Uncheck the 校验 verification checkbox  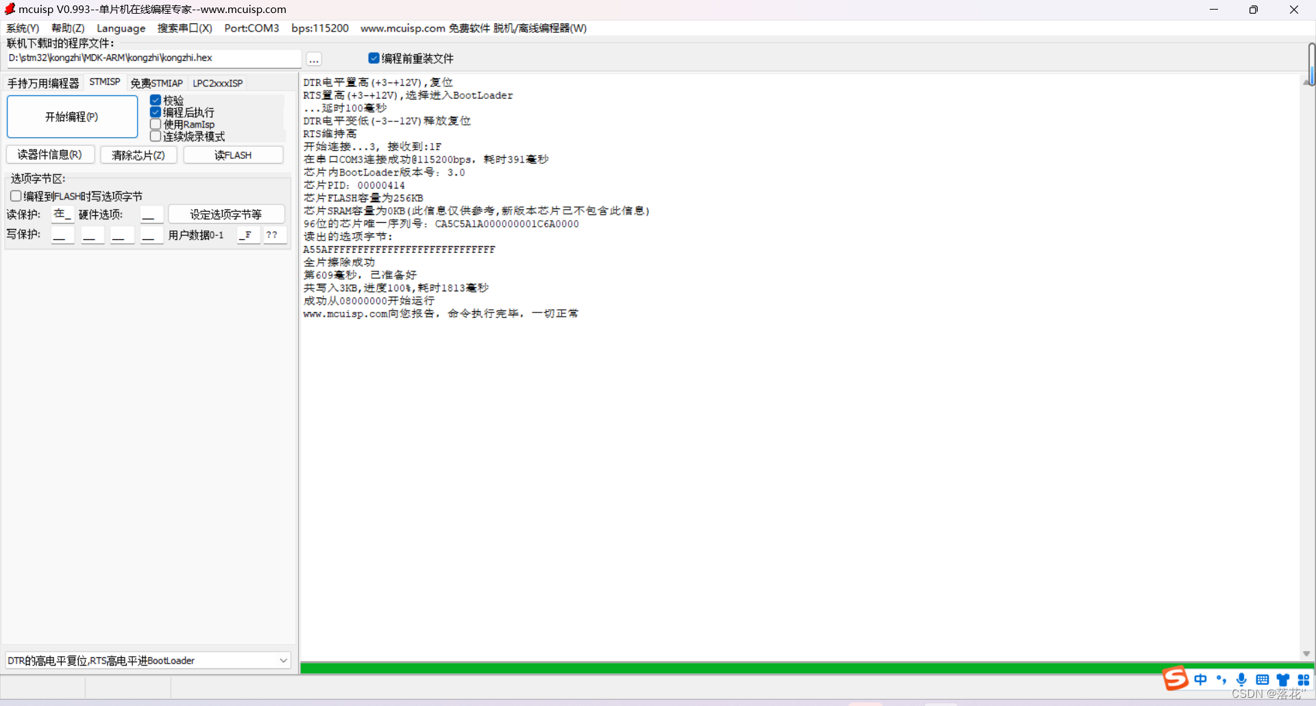click(156, 100)
